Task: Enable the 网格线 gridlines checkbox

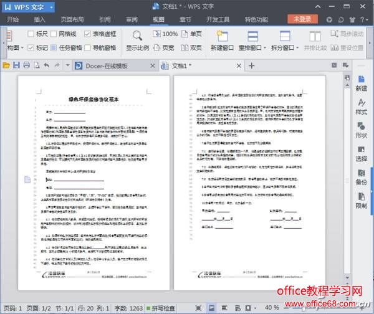Action: pyautogui.click(x=54, y=34)
